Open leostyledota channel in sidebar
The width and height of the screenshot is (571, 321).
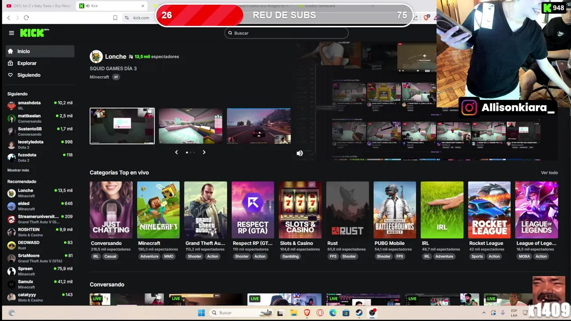40,144
